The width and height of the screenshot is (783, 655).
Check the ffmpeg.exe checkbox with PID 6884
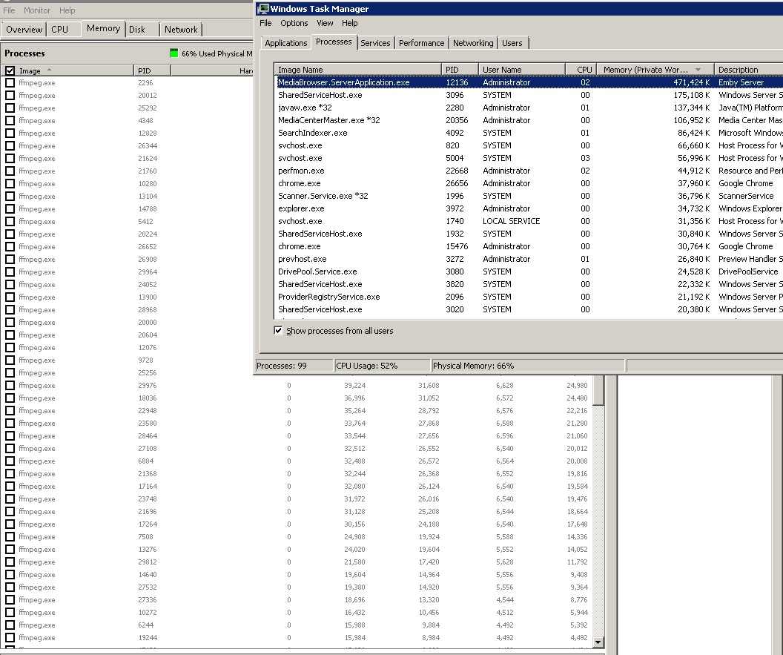(x=10, y=461)
